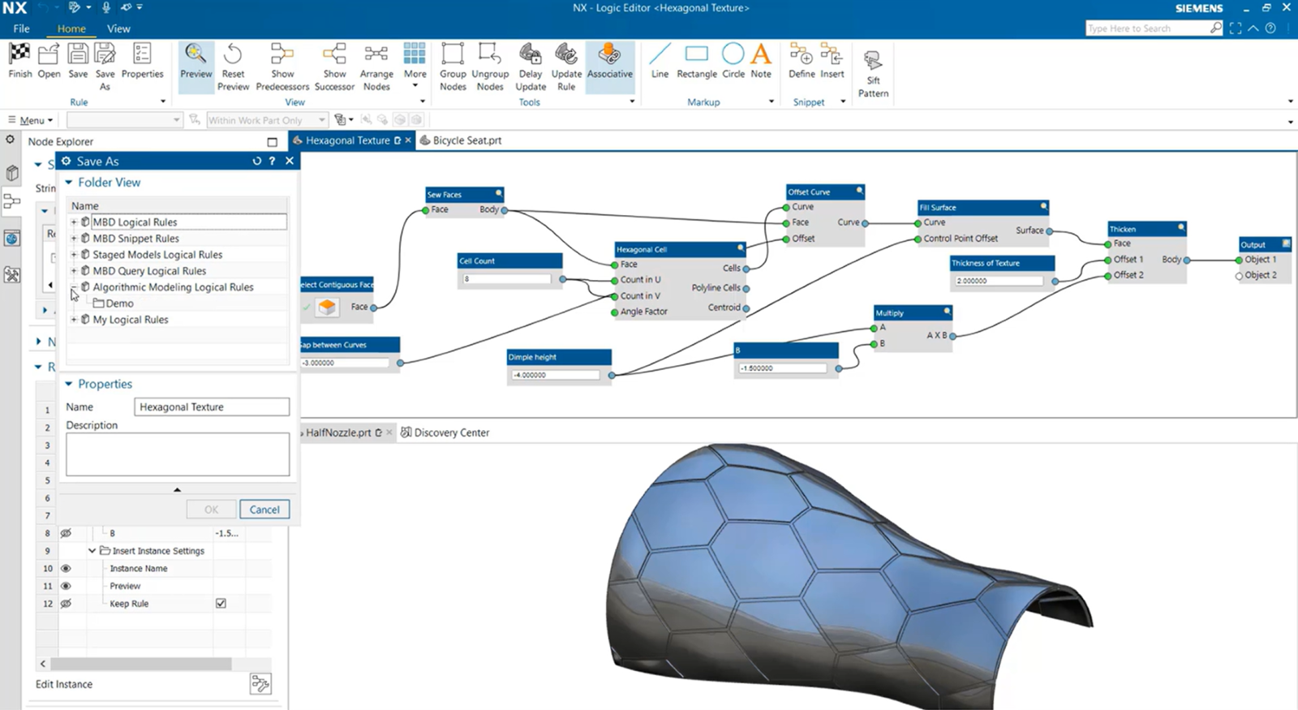Toggle visibility of Preview row

pyautogui.click(x=66, y=586)
